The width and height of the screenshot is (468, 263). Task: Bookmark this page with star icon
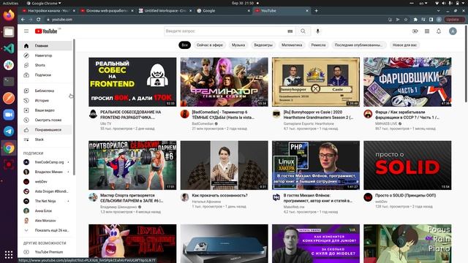pos(406,20)
